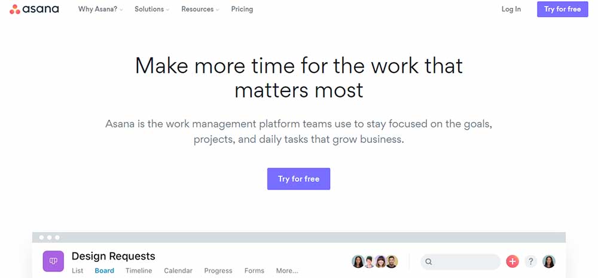Click the header Try for free button
This screenshot has width=598, height=278.
click(563, 9)
